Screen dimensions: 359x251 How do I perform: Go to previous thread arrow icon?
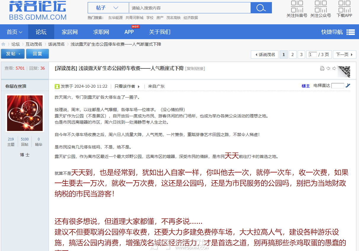pyautogui.click(x=328, y=68)
